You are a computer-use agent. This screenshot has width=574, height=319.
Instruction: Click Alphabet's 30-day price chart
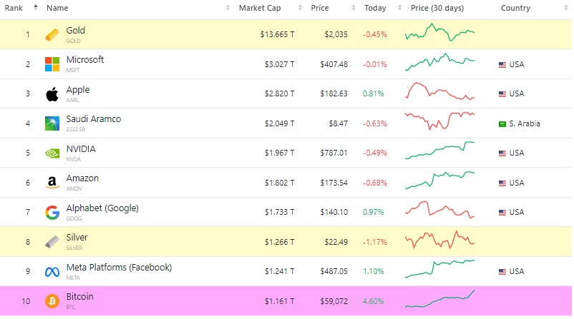click(x=439, y=210)
